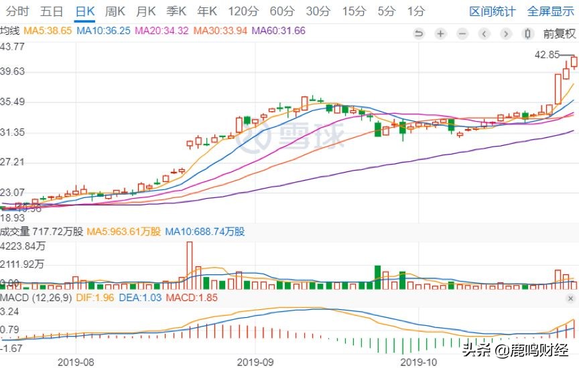The height and width of the screenshot is (368, 579).
Task: Select the 五日 five-day tab
Action: [x=52, y=11]
